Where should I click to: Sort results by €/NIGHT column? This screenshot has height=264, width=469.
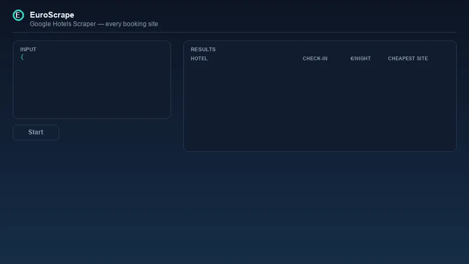(360, 58)
